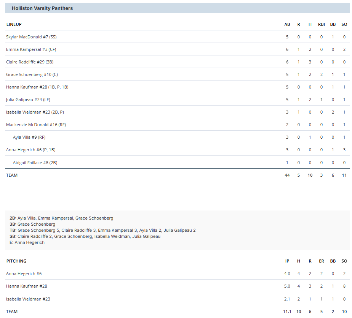Click Anna Hegerich #6 in pitching table
The height and width of the screenshot is (318, 352).
[21, 274]
